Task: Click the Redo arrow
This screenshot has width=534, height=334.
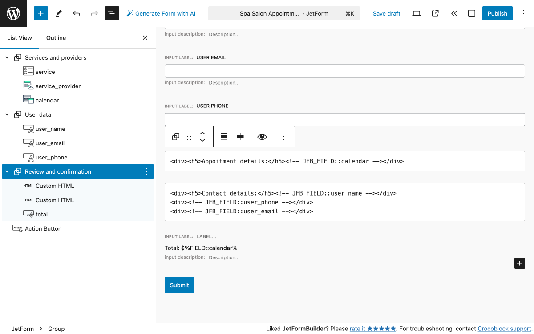Action: coord(94,13)
